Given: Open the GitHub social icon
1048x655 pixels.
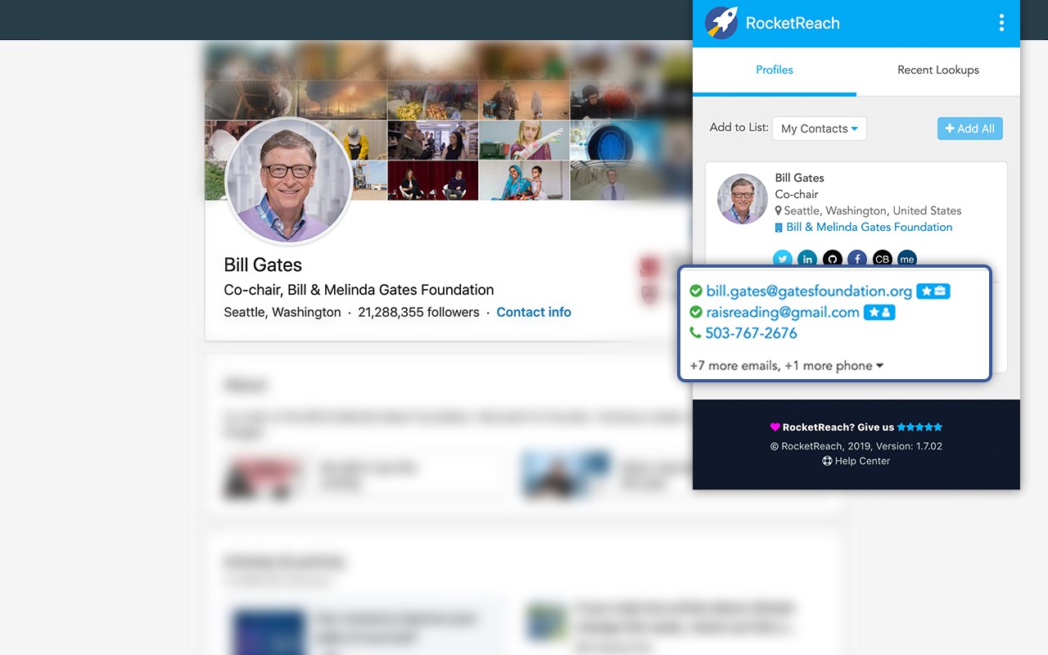Looking at the screenshot, I should [x=832, y=259].
